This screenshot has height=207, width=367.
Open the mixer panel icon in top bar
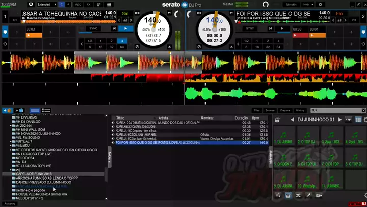(x=109, y=5)
